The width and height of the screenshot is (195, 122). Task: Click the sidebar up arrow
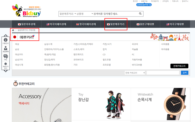(6, 35)
